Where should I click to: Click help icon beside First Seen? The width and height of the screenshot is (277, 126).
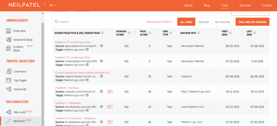point(230,33)
